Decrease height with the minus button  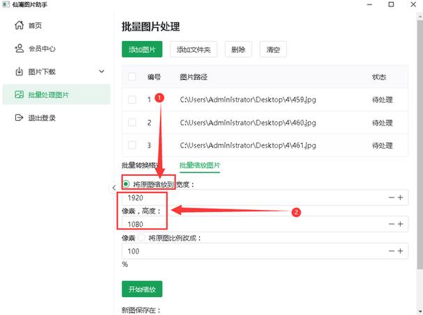(x=392, y=224)
